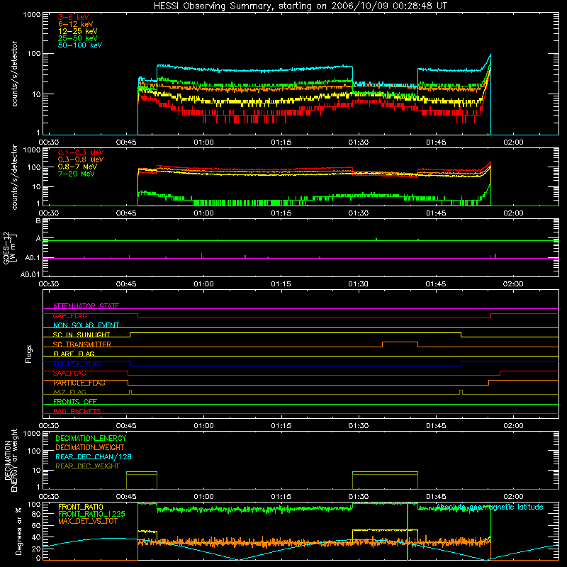This screenshot has width=567, height=567.
Task: Click the 'A0.1' GOES axis tick label
Action: coord(33,258)
